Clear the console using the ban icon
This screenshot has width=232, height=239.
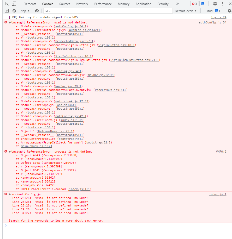14,11
